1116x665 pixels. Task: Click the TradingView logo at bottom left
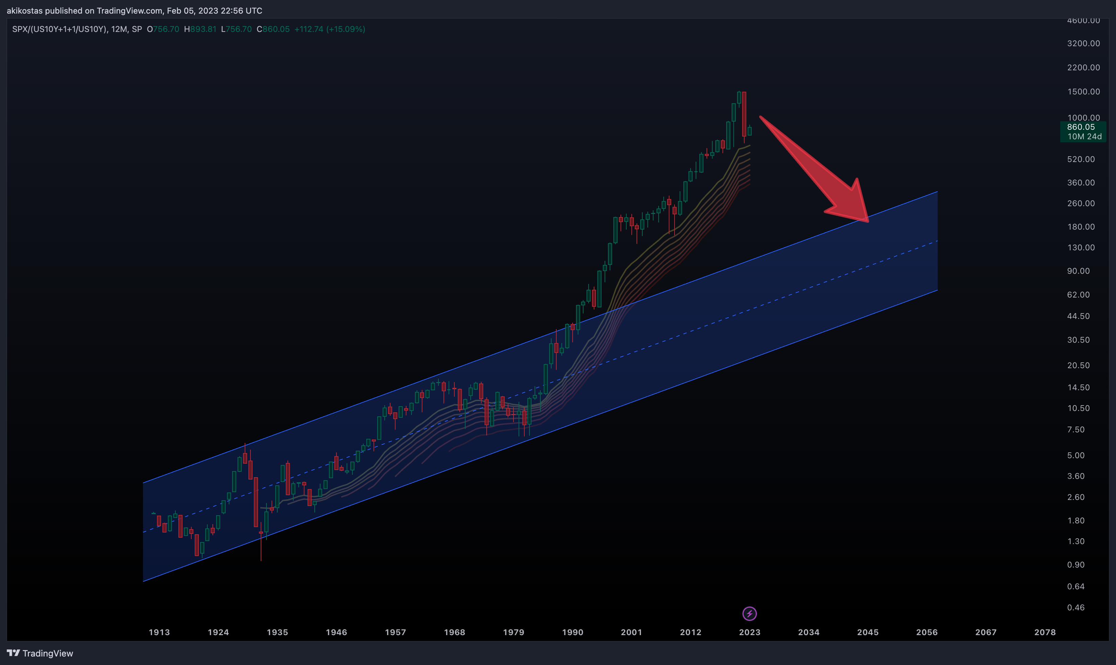click(x=40, y=653)
